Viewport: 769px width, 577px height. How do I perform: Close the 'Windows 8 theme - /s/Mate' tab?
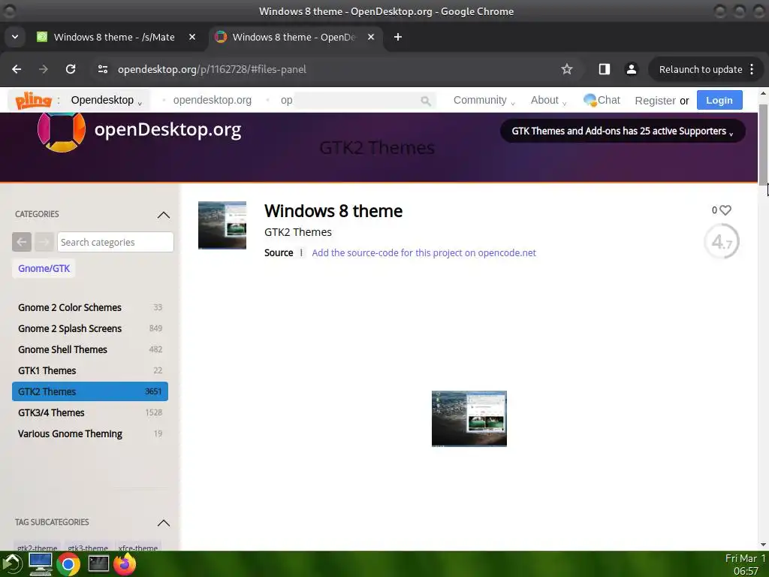192,37
